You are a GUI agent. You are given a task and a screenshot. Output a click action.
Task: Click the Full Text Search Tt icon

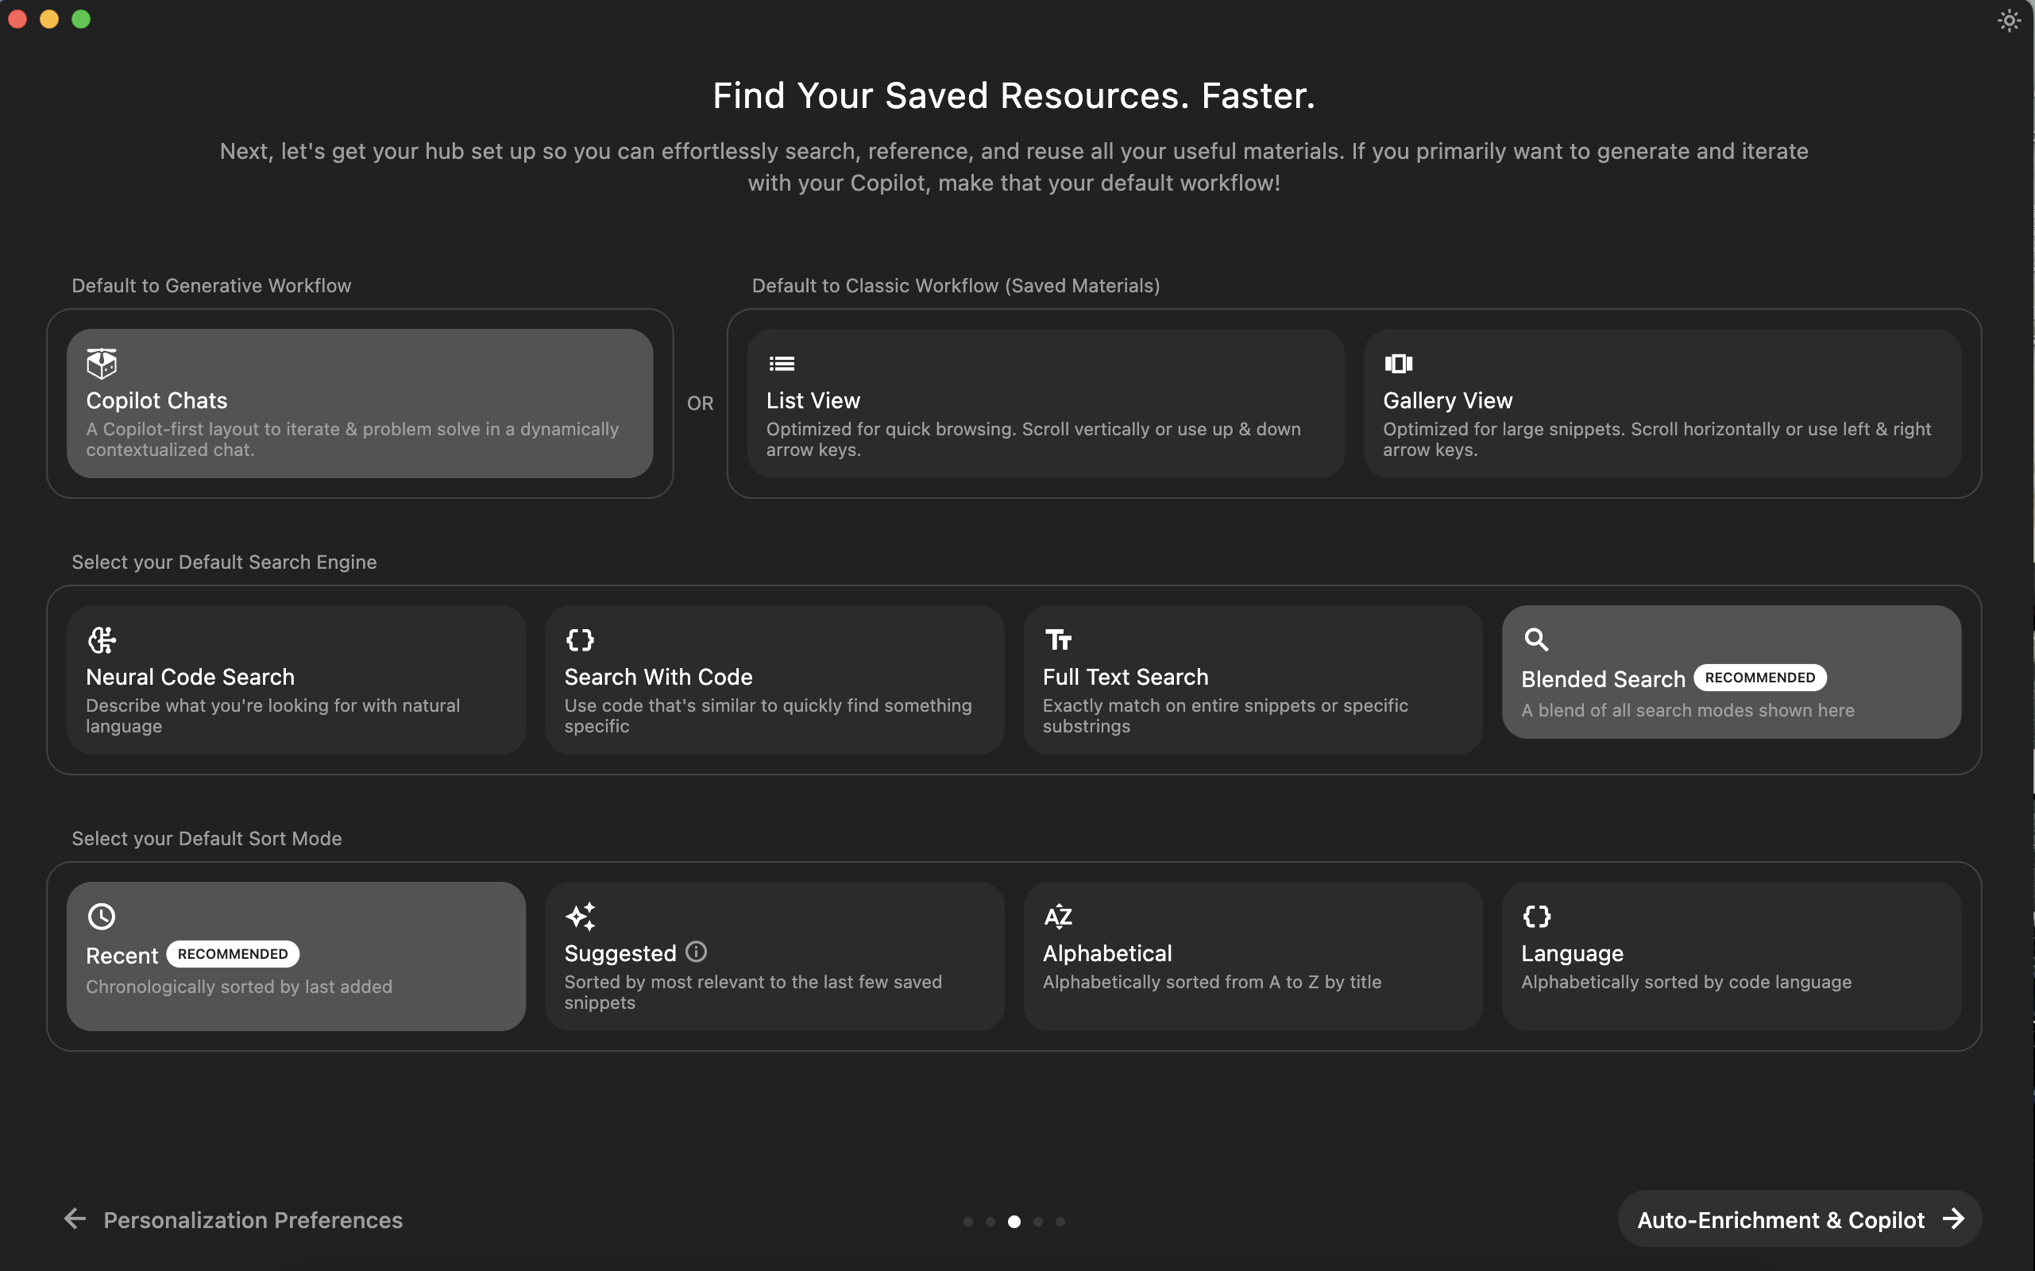(1057, 639)
